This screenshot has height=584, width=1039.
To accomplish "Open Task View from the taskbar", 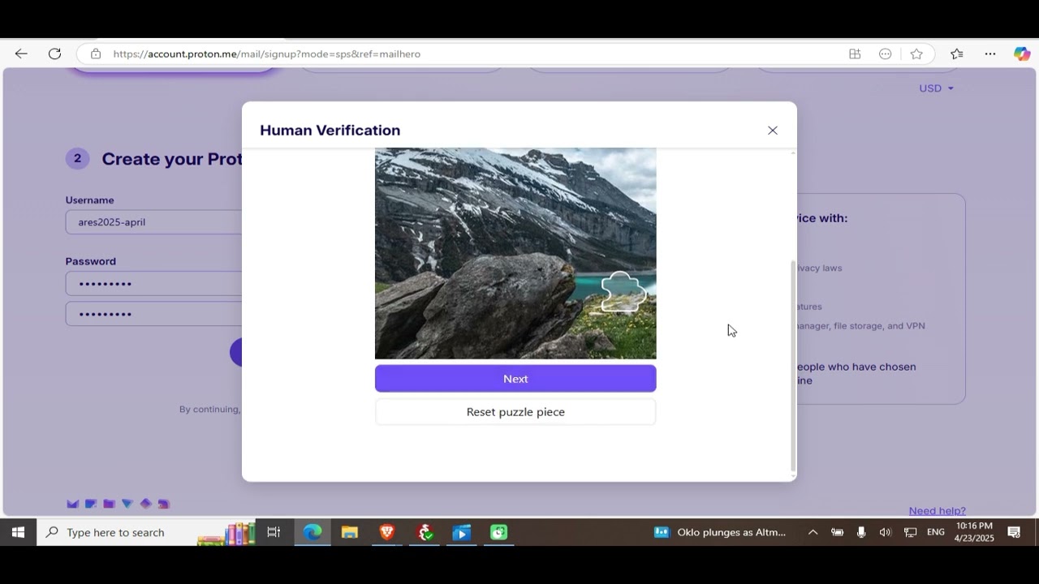I will point(274,533).
